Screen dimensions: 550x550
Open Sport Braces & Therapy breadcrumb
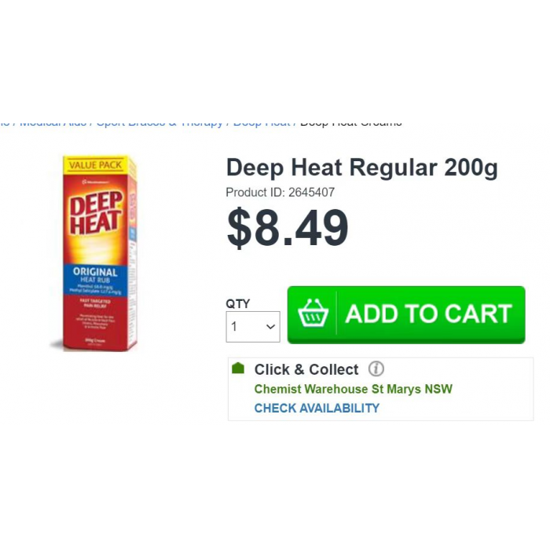click(x=159, y=123)
